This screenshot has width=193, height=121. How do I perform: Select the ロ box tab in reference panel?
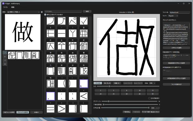coord(5,64)
